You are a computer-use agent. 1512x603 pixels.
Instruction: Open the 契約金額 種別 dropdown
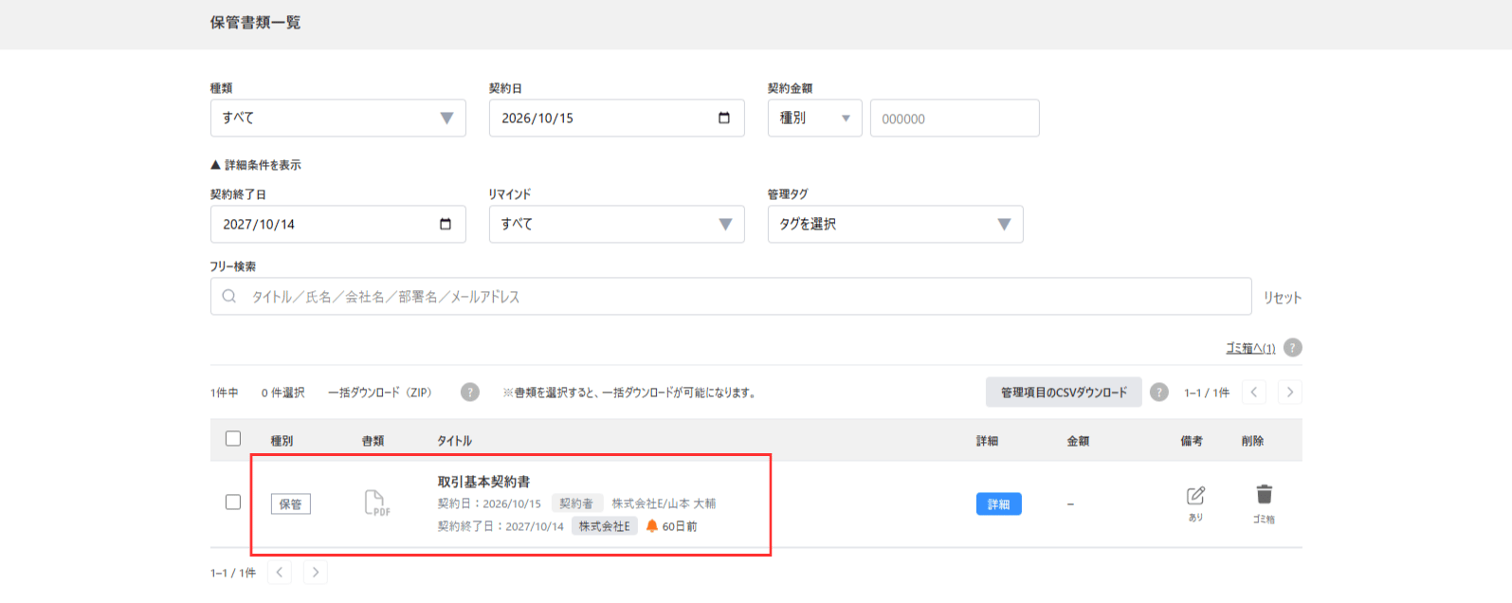click(815, 119)
